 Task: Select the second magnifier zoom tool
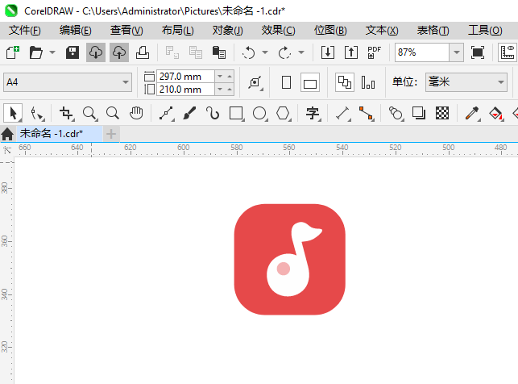pos(113,113)
